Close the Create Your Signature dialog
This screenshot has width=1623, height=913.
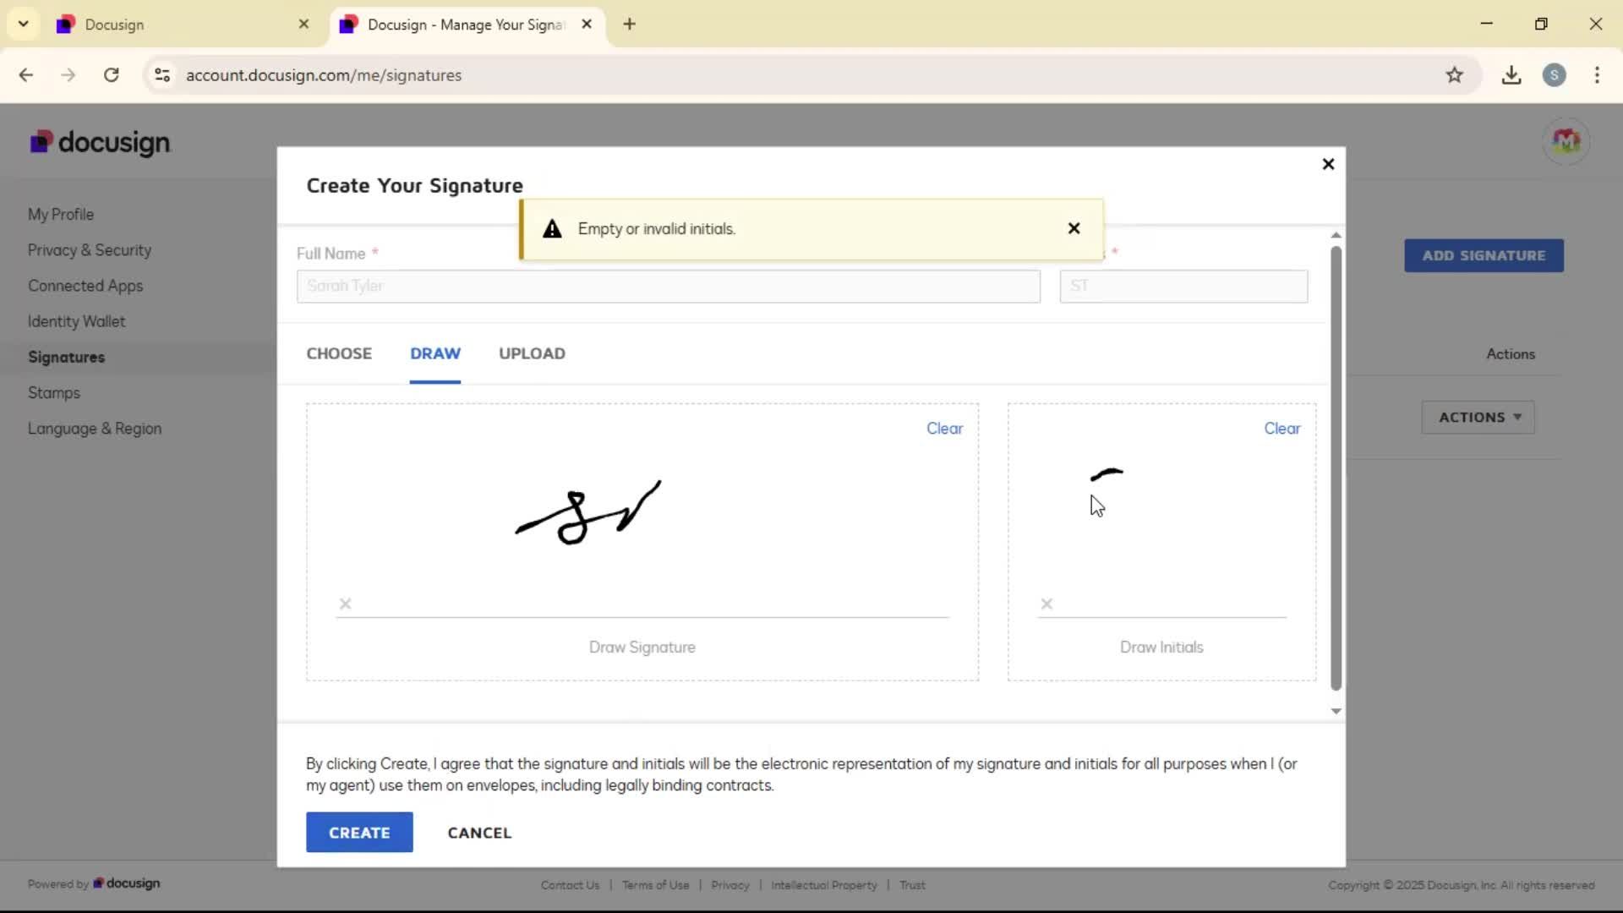pyautogui.click(x=1328, y=164)
